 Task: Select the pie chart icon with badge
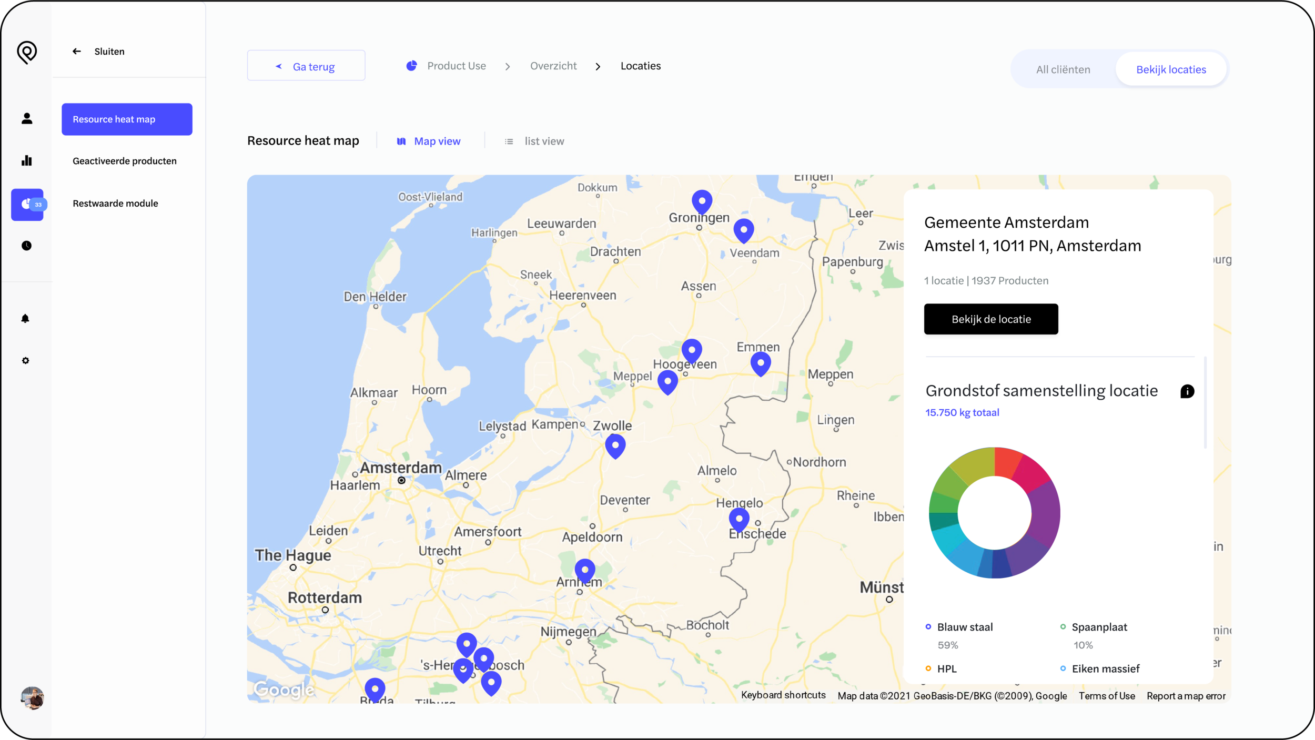(x=27, y=204)
